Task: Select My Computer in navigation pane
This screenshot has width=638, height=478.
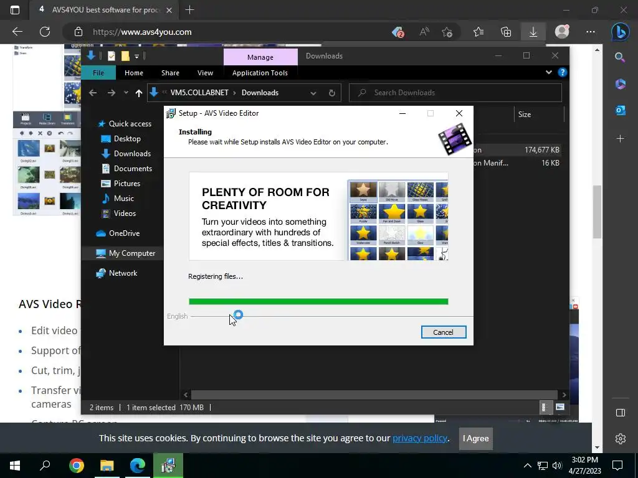Action: point(132,253)
